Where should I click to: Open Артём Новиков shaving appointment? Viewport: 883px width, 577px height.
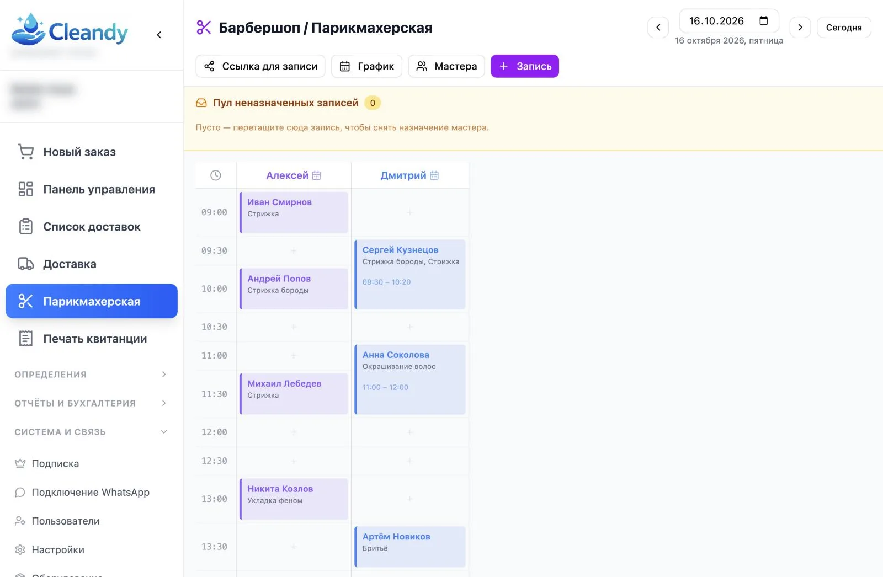(410, 547)
